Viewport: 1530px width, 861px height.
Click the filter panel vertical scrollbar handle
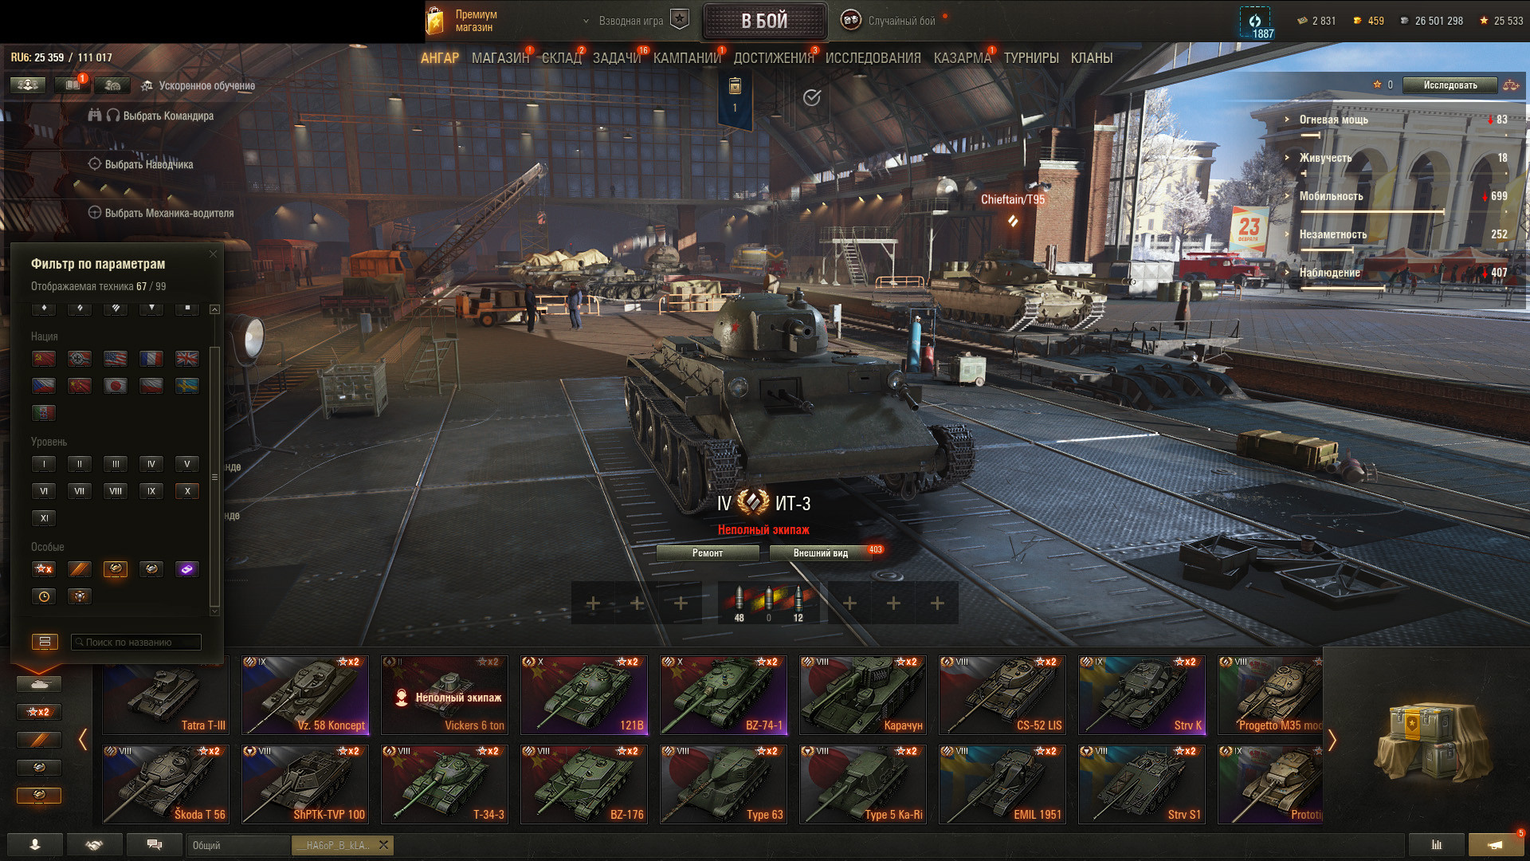click(x=214, y=477)
